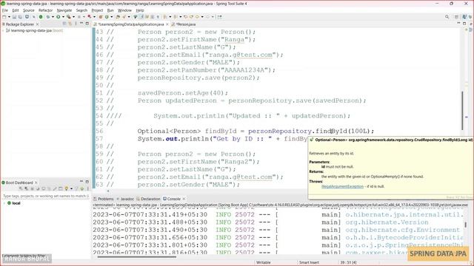Click the IllegalArgumentException link in tooltip
The image size is (474, 266).
pyautogui.click(x=342, y=186)
